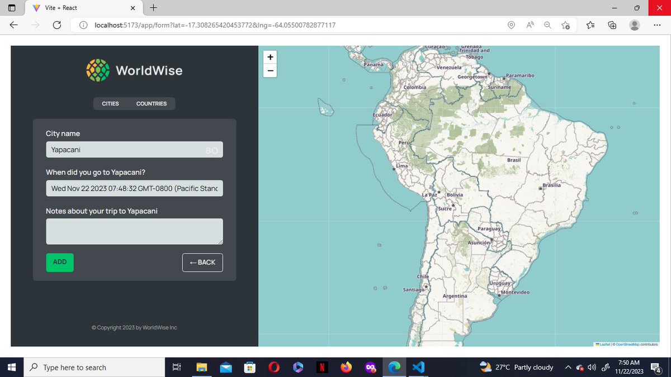Select the Vite + React browser tab
The width and height of the screenshot is (671, 377).
(84, 8)
